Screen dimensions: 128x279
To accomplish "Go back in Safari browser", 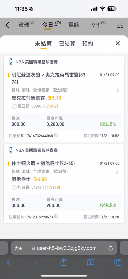I will (9, 262).
